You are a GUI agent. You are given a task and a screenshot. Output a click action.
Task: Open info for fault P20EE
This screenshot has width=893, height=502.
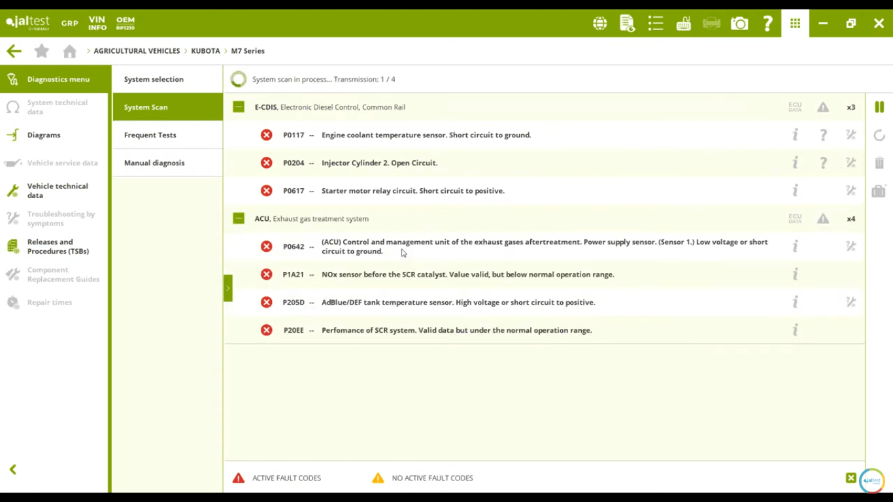point(795,330)
